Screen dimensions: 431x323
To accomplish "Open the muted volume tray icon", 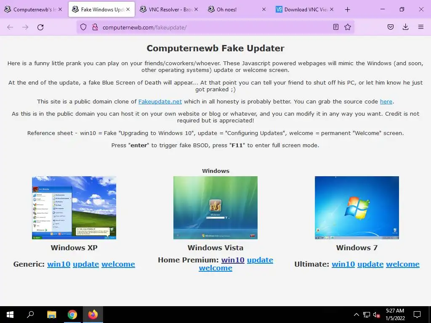I will point(377,315).
